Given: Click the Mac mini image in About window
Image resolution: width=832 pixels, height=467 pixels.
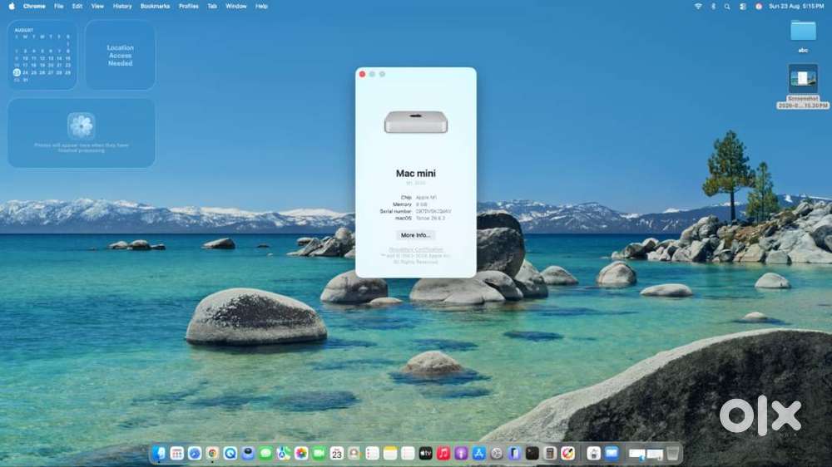Looking at the screenshot, I should tap(415, 122).
